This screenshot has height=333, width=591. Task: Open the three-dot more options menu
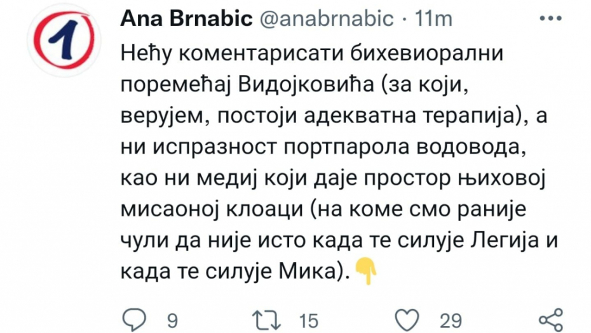coord(549,18)
